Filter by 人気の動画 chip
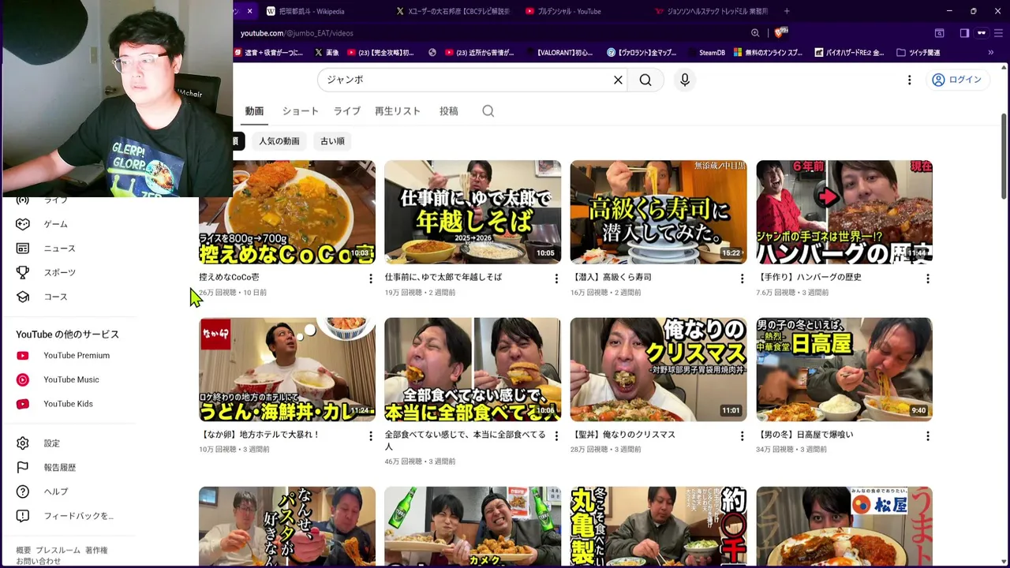 click(279, 141)
